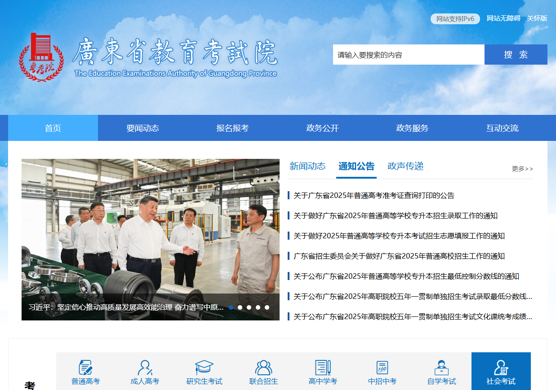Screen dimensions: 556x390
Task: Click the 更多>> link
Action: click(x=522, y=169)
